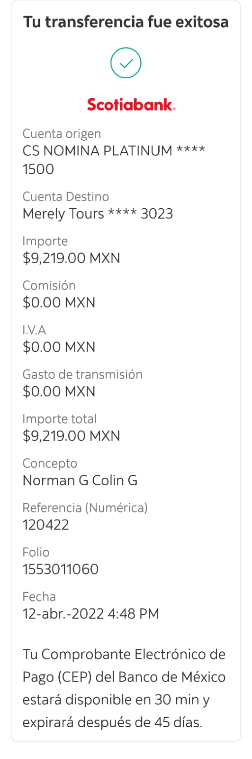Click the Referencia (Numérica) label
The width and height of the screenshot is (252, 759).
pyautogui.click(x=85, y=508)
